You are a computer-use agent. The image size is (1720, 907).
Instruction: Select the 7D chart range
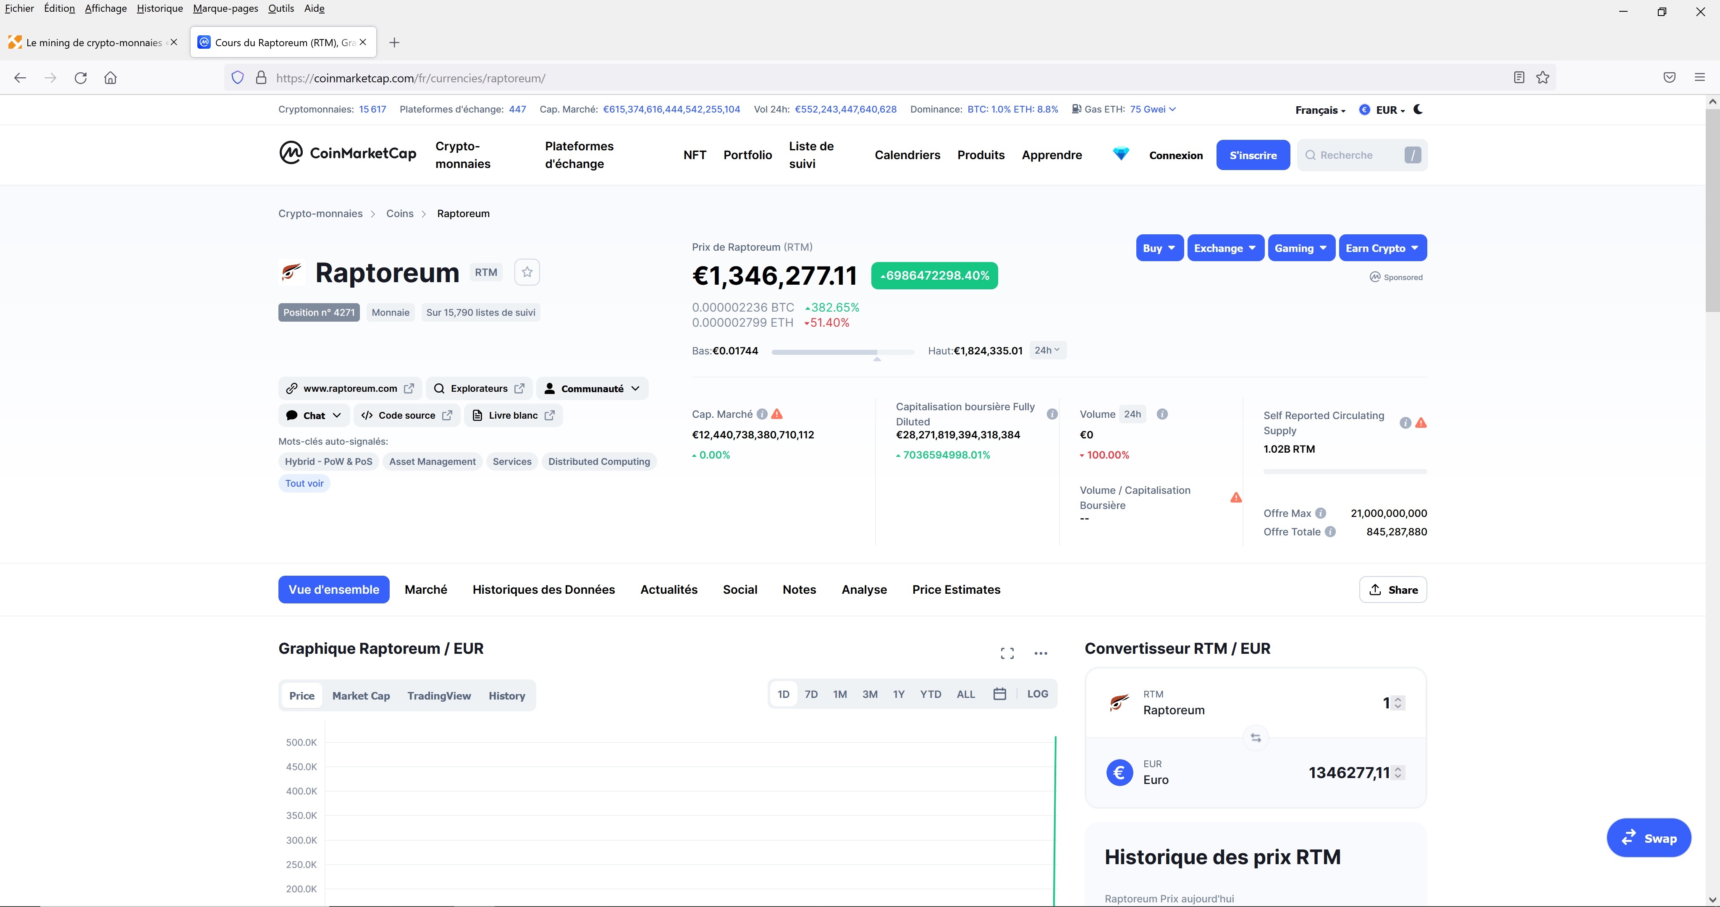[811, 694]
